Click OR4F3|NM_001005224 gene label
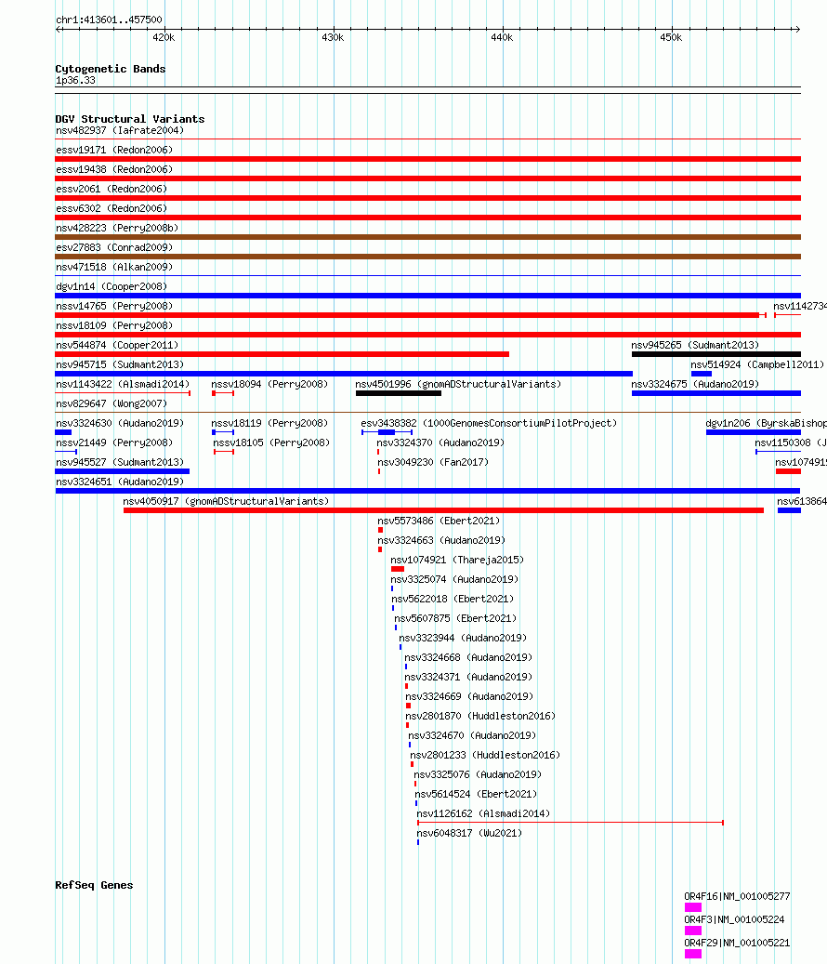827x964 pixels. (x=734, y=920)
